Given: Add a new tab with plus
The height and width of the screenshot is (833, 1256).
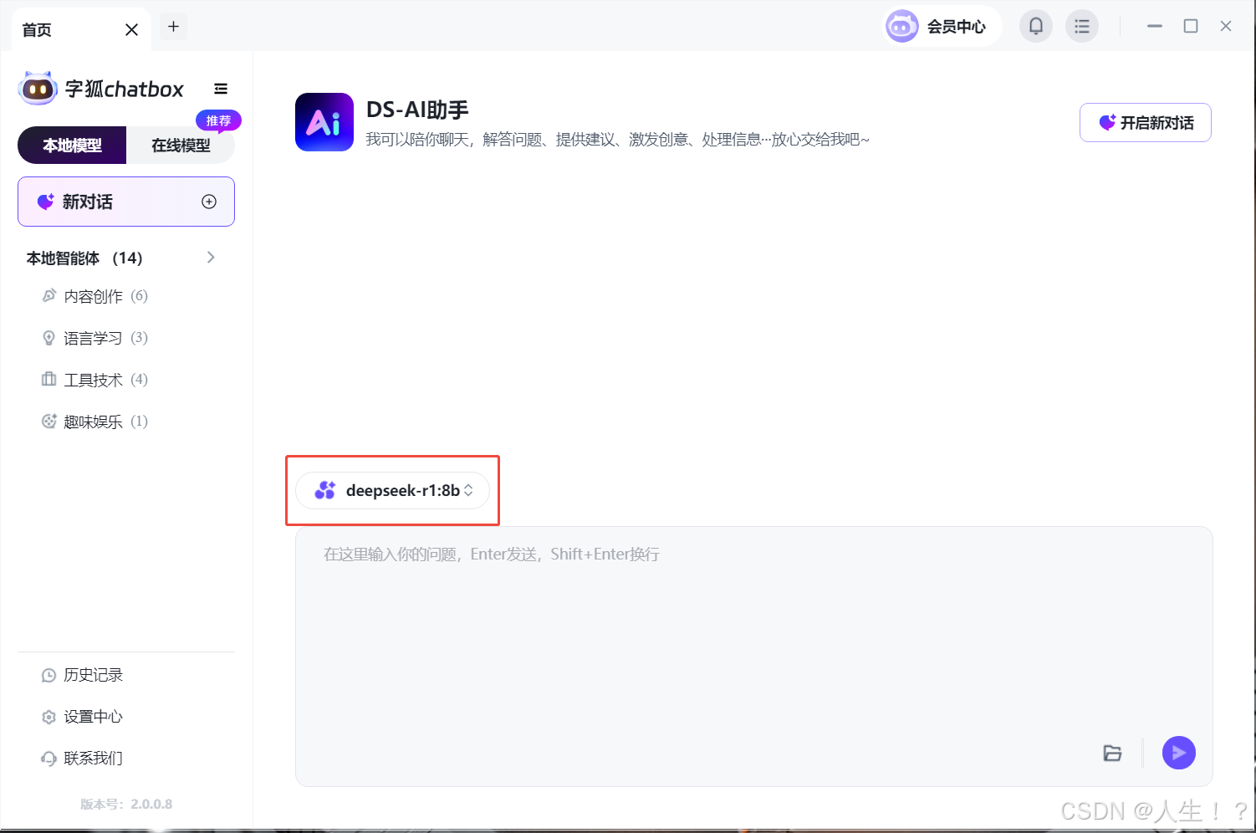Looking at the screenshot, I should click(173, 27).
